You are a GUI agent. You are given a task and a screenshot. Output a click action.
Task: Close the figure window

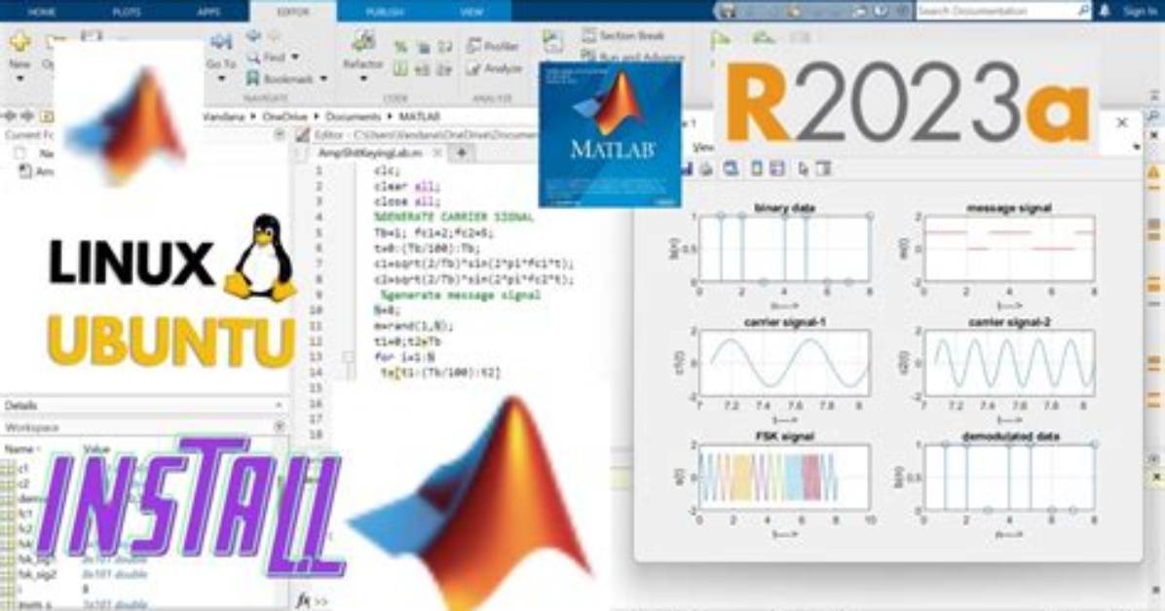[1122, 123]
